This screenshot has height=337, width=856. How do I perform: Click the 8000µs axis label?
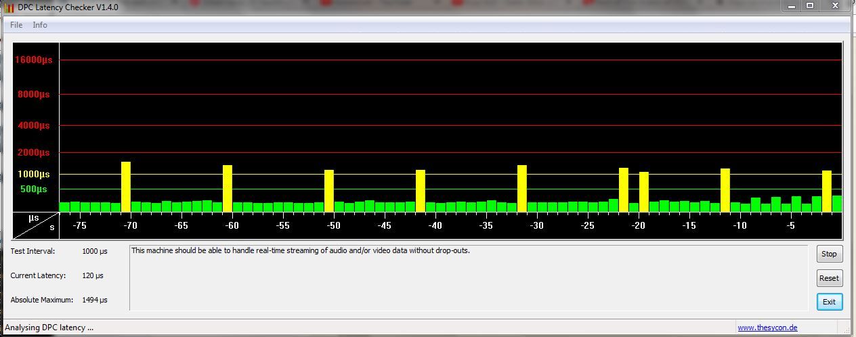coord(34,94)
